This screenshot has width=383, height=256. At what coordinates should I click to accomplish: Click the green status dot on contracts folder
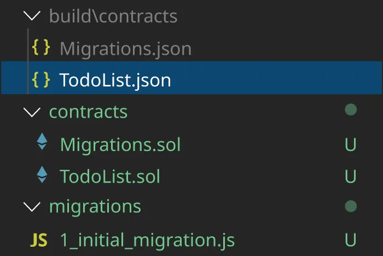click(351, 110)
